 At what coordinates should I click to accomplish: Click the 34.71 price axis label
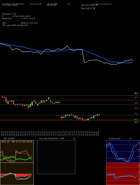(136, 98)
